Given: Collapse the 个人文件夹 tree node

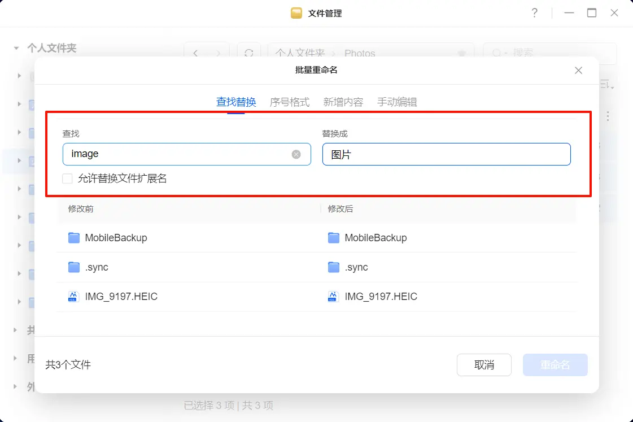Looking at the screenshot, I should pos(16,49).
